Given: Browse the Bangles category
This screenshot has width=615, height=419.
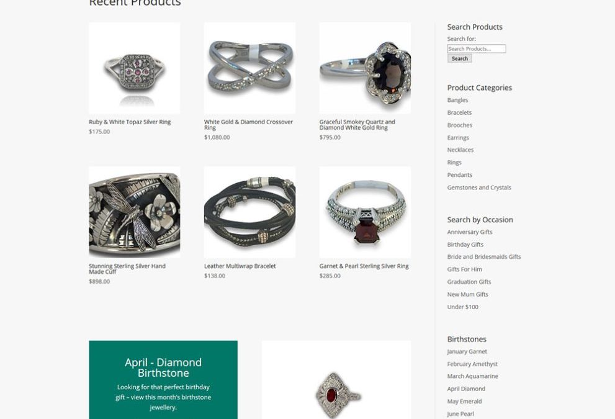Looking at the screenshot, I should pyautogui.click(x=457, y=100).
